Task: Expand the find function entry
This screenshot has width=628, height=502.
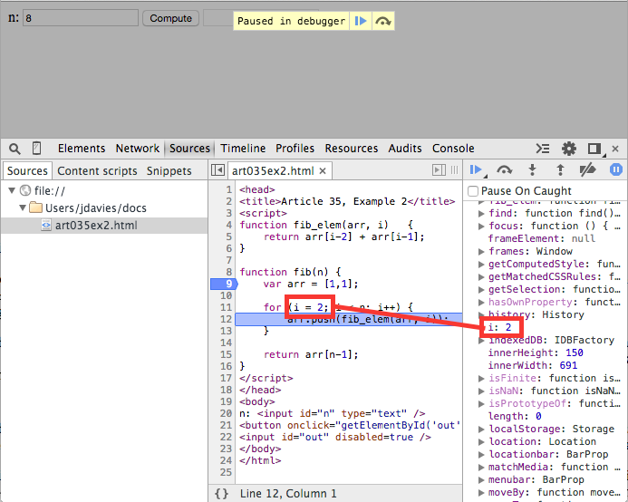Action: 482,214
